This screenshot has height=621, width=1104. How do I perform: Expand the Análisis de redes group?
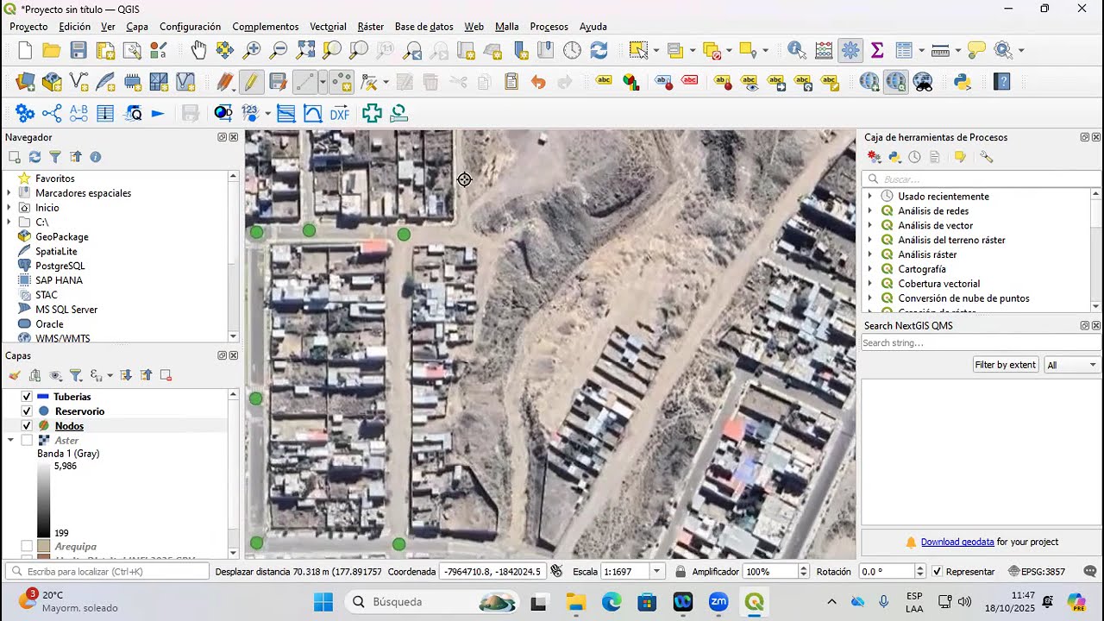point(869,210)
